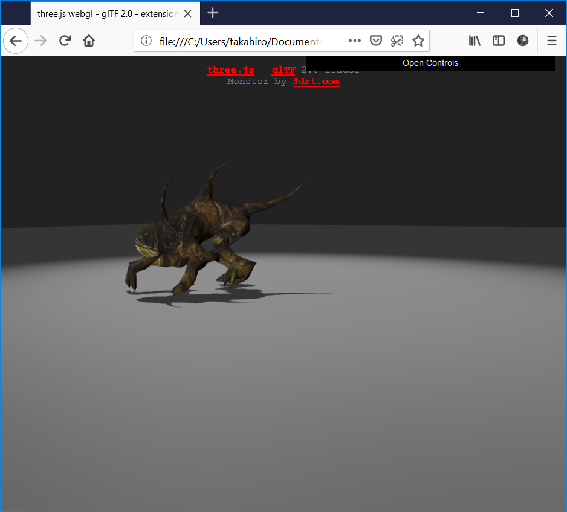Screen dimensions: 567x512
Task: Open the Library bookshelf icon
Action: [x=475, y=41]
